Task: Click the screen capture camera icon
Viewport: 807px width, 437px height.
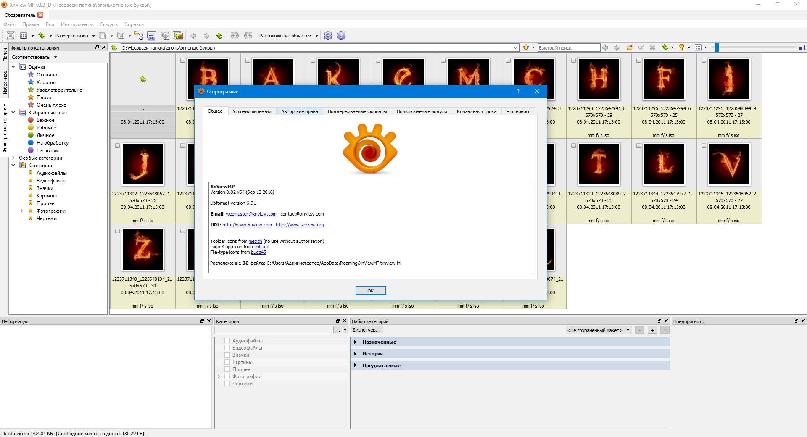Action: tap(151, 36)
